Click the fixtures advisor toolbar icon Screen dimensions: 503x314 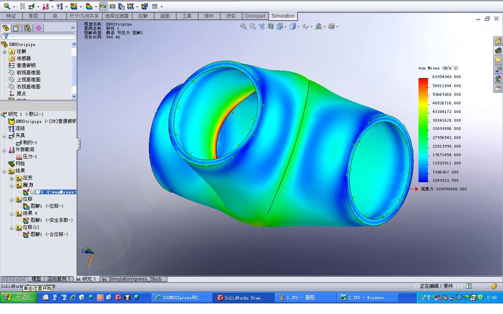[31, 6]
